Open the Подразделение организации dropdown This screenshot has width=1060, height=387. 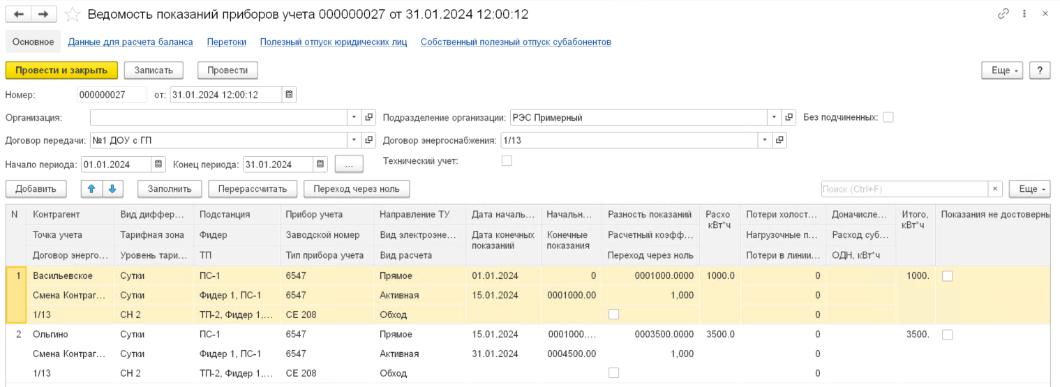774,117
